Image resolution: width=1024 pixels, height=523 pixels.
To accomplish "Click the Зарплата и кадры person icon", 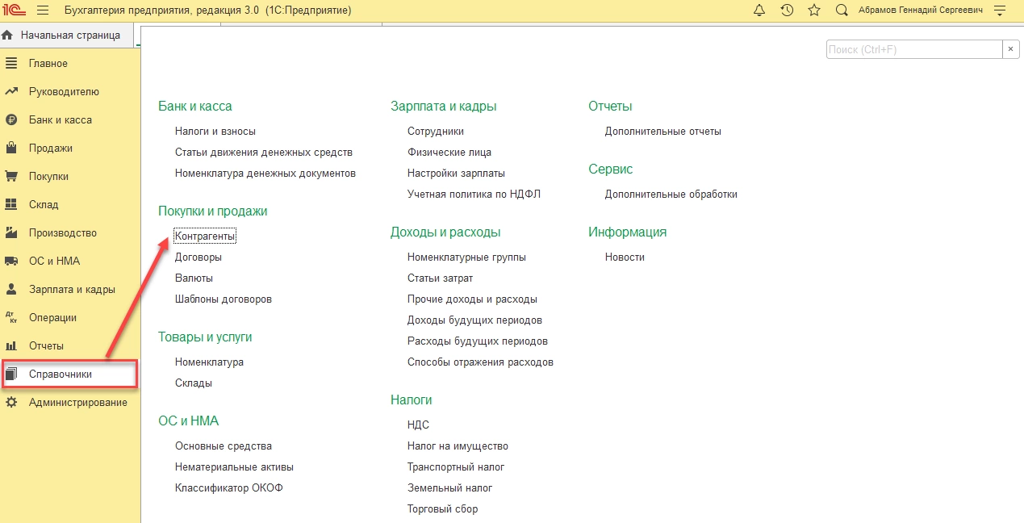I will [11, 290].
